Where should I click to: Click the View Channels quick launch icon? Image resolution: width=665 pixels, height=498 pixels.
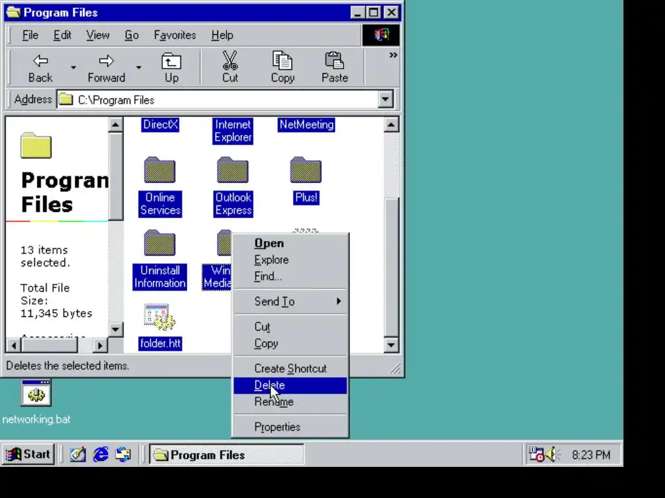coord(123,455)
